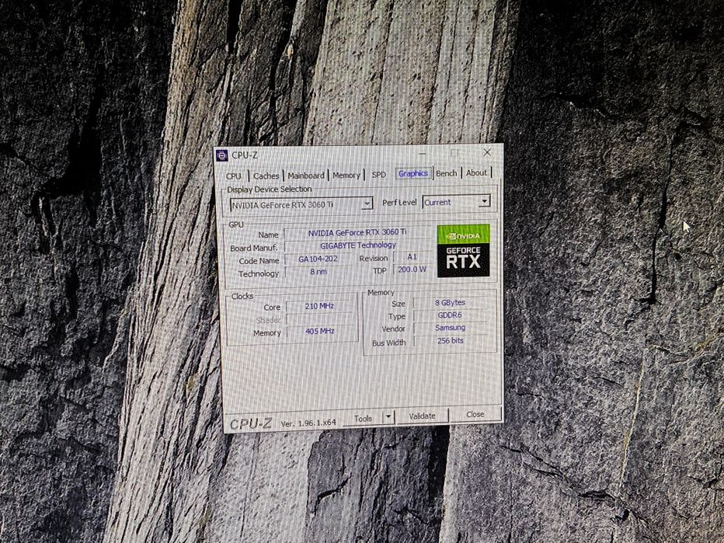The image size is (724, 543).
Task: Click the GPU Name field value
Action: click(x=358, y=233)
